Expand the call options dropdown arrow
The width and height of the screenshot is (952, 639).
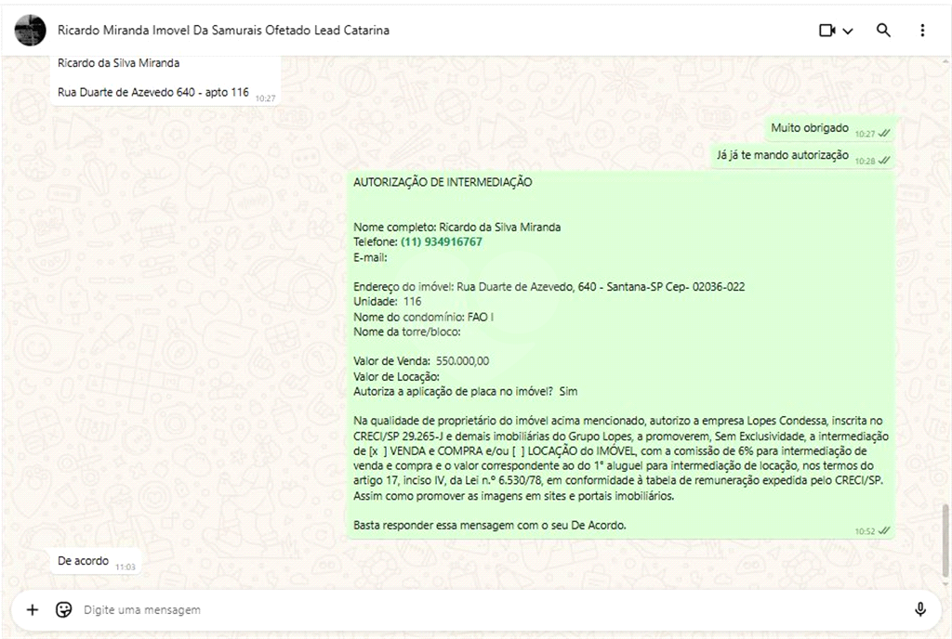[x=848, y=32]
